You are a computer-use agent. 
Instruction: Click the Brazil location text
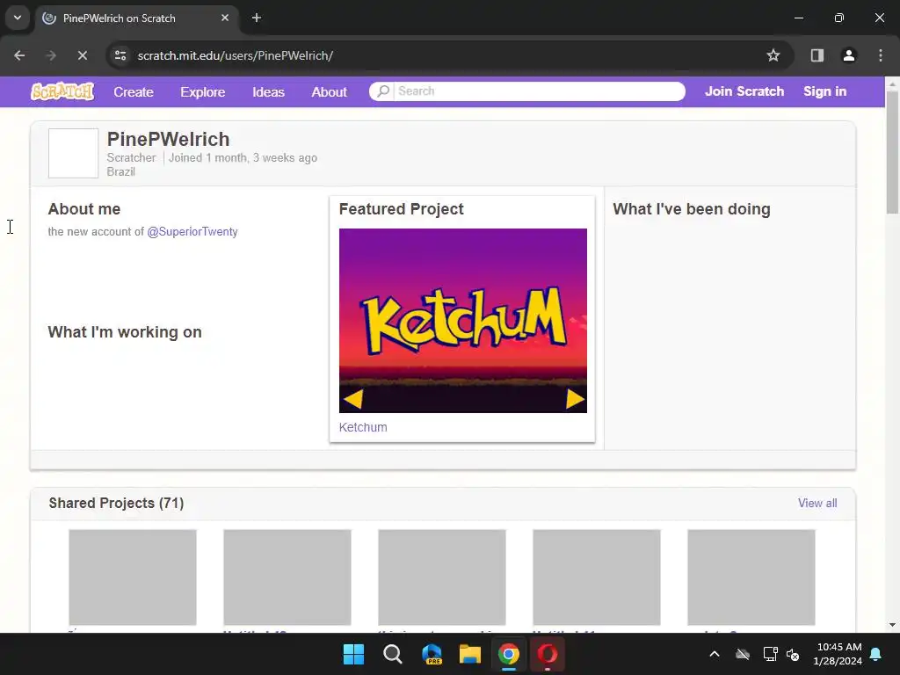pyautogui.click(x=121, y=171)
